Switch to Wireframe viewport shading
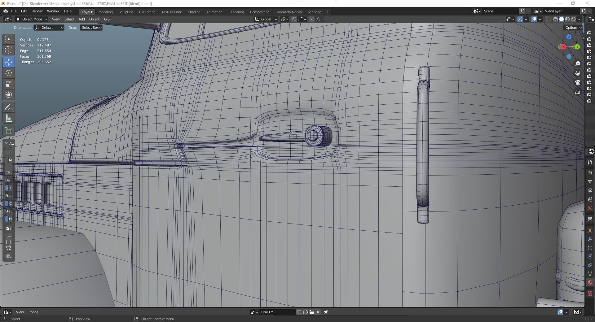The image size is (595, 322). coord(556,19)
